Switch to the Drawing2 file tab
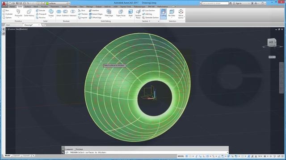Image resolution: width=286 pixels, height=160 pixels. pos(29,25)
